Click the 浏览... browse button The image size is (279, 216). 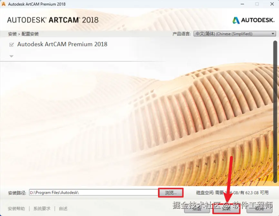tap(171, 193)
